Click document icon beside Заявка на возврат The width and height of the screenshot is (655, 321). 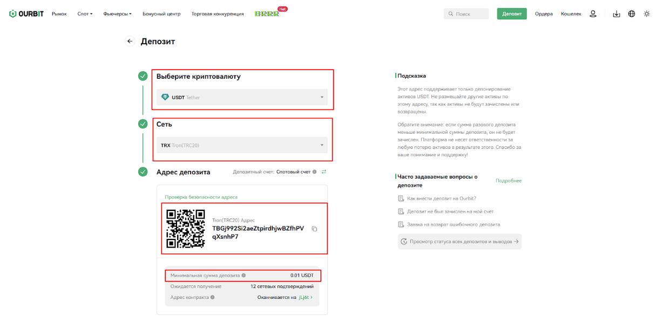[x=401, y=224]
